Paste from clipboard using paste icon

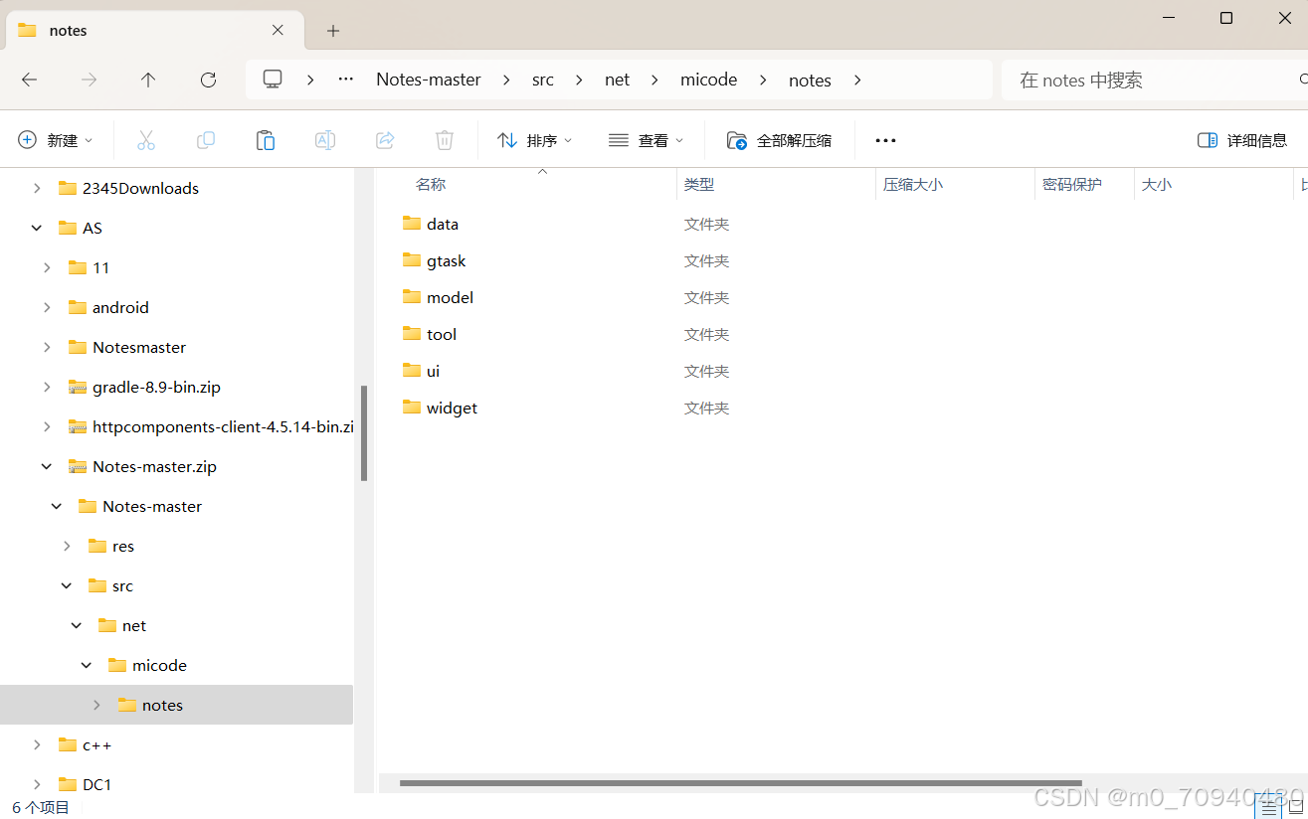pyautogui.click(x=266, y=139)
